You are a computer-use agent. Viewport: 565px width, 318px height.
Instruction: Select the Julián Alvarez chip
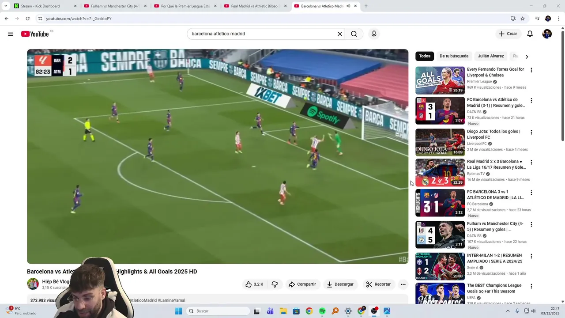click(490, 56)
